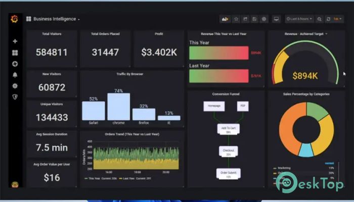Click the zoom out time range icon
Image resolution: width=354 pixels, height=202 pixels.
pos(319,19)
